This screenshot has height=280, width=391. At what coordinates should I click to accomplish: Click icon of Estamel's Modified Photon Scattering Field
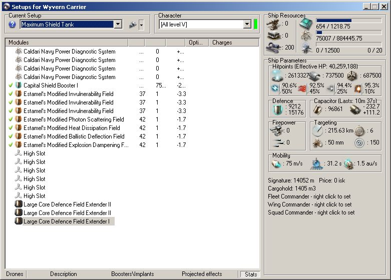point(19,119)
